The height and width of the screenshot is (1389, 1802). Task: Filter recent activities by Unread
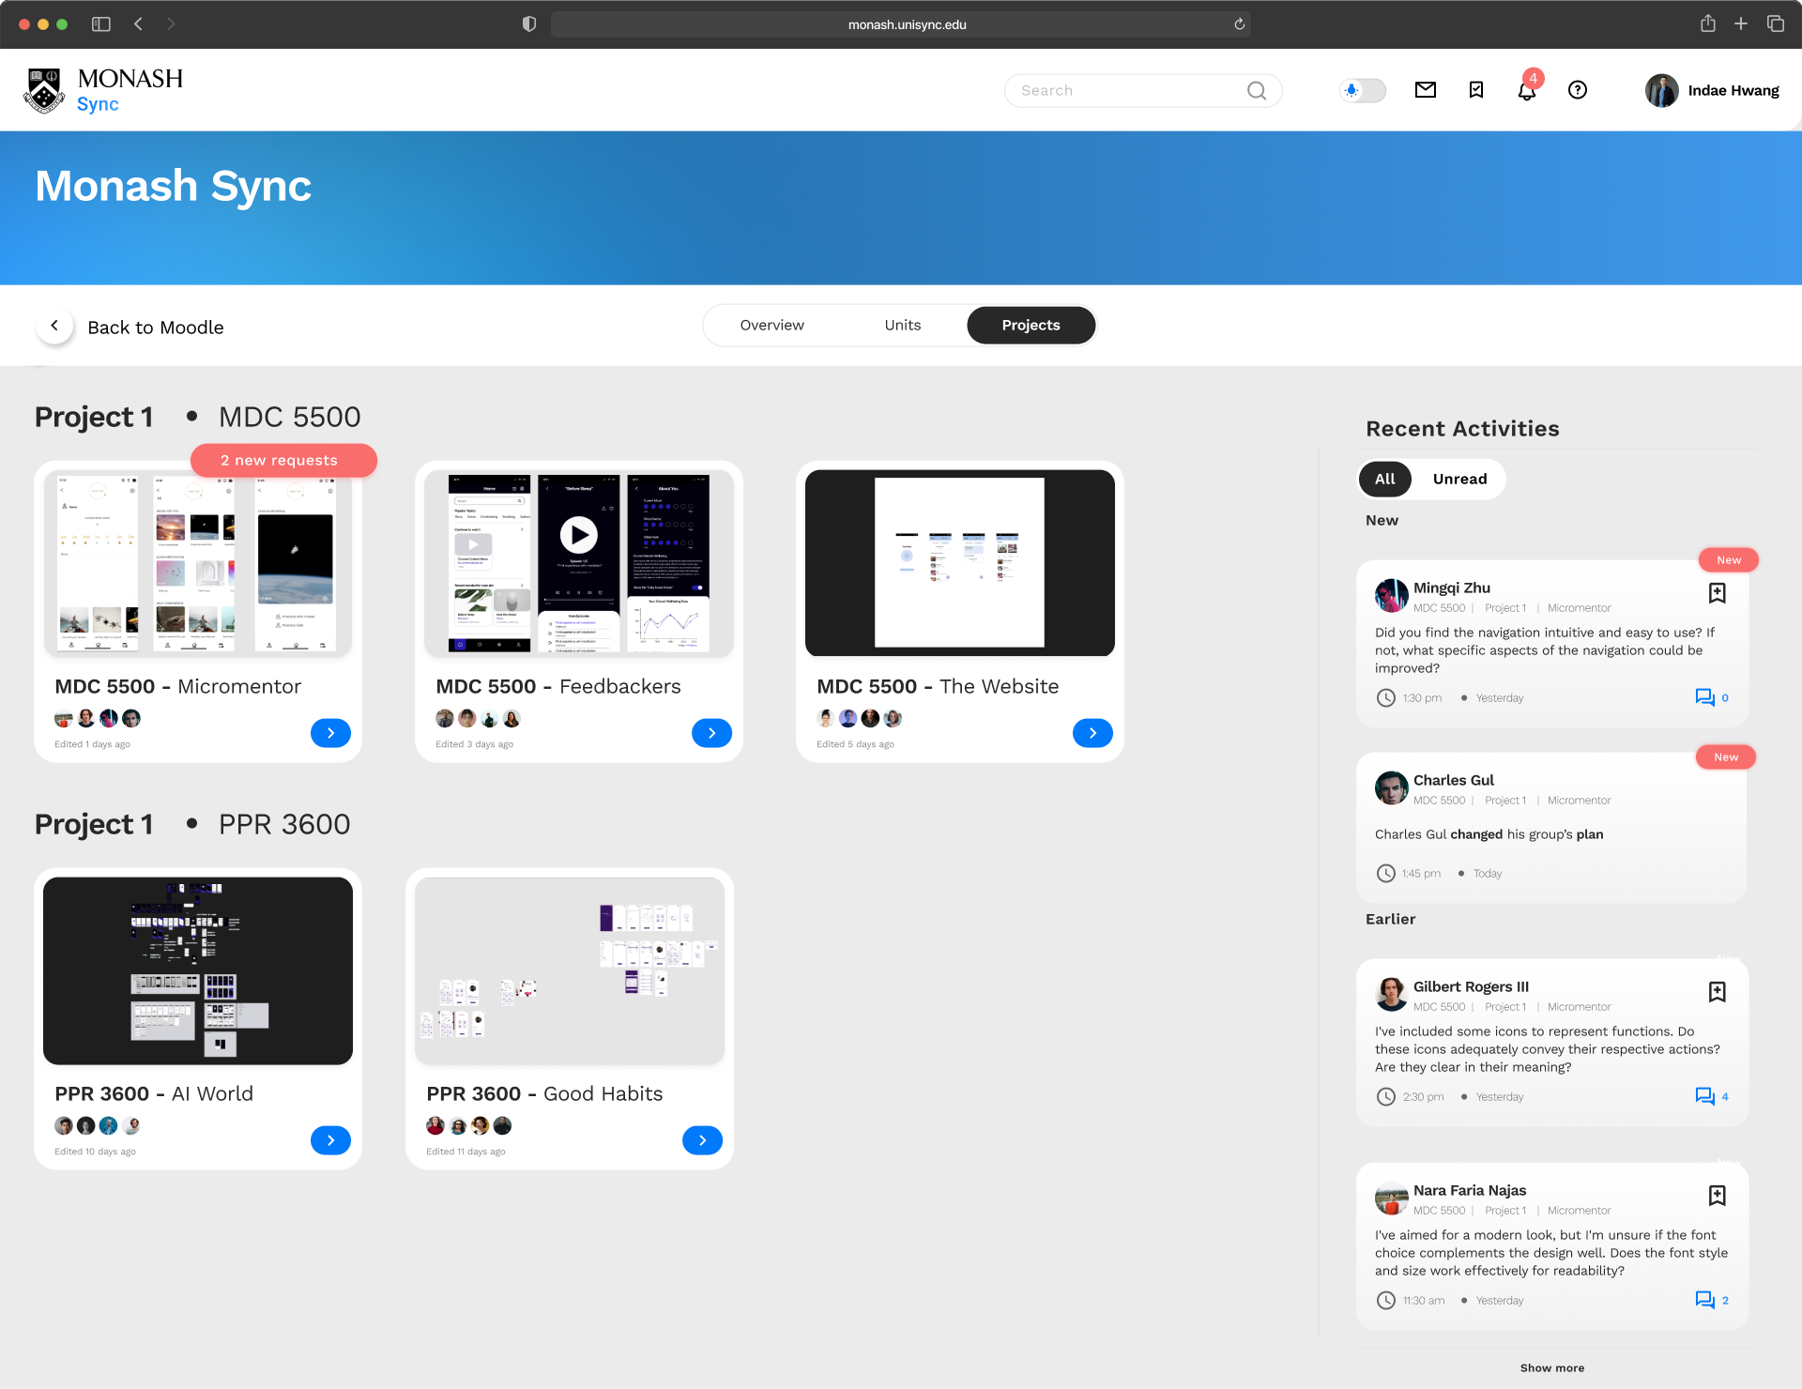(x=1458, y=479)
